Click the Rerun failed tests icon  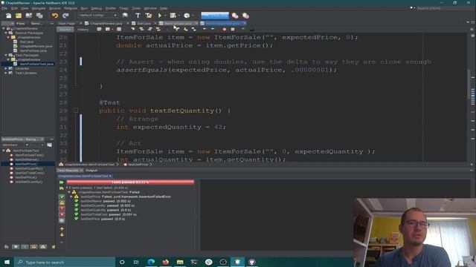[62, 188]
